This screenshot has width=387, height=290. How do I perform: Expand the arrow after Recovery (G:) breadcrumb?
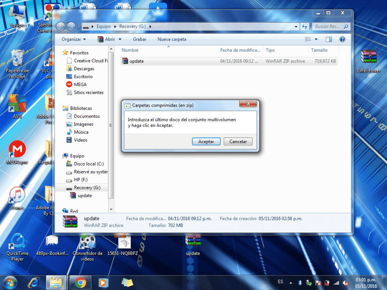click(x=150, y=26)
